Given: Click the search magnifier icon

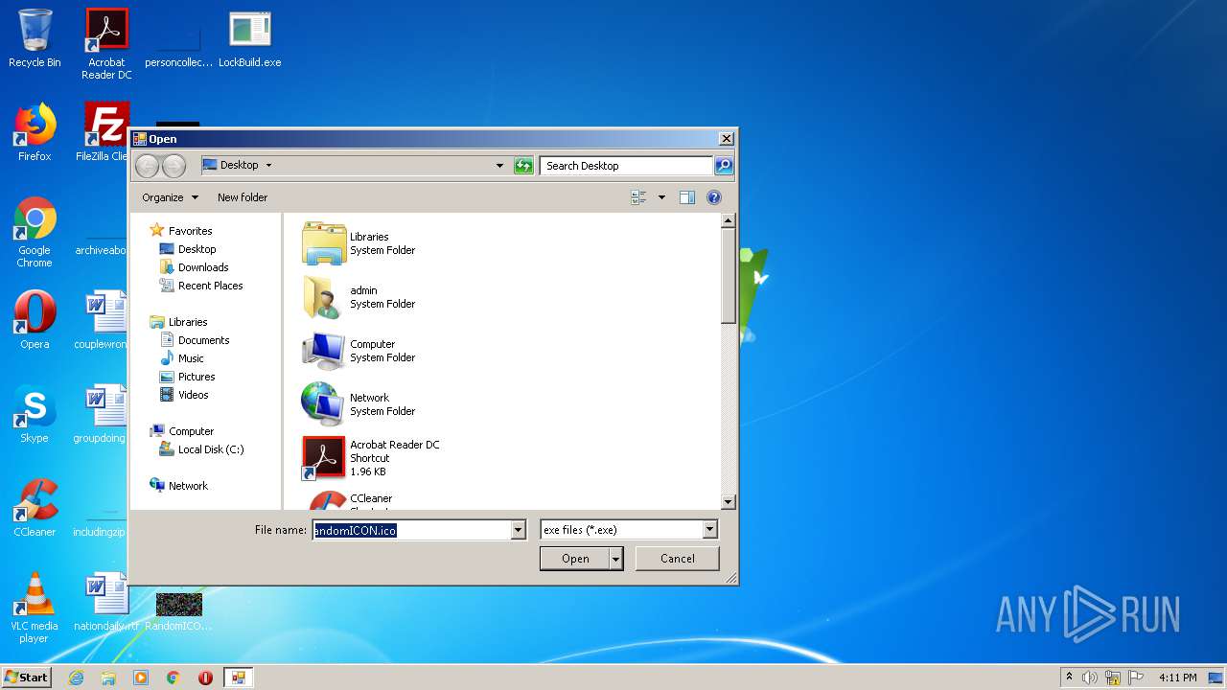Looking at the screenshot, I should point(724,166).
